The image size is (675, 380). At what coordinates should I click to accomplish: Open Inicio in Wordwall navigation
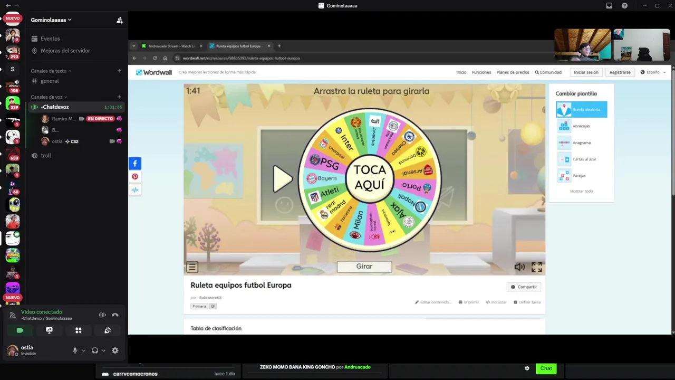[461, 72]
